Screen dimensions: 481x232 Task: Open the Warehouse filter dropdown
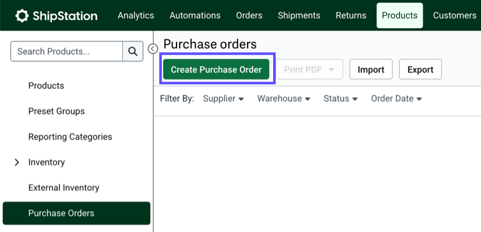click(284, 98)
